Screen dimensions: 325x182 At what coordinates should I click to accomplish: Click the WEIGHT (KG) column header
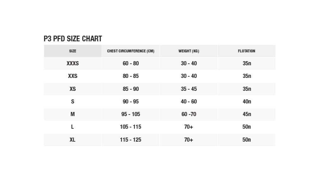pyautogui.click(x=189, y=51)
